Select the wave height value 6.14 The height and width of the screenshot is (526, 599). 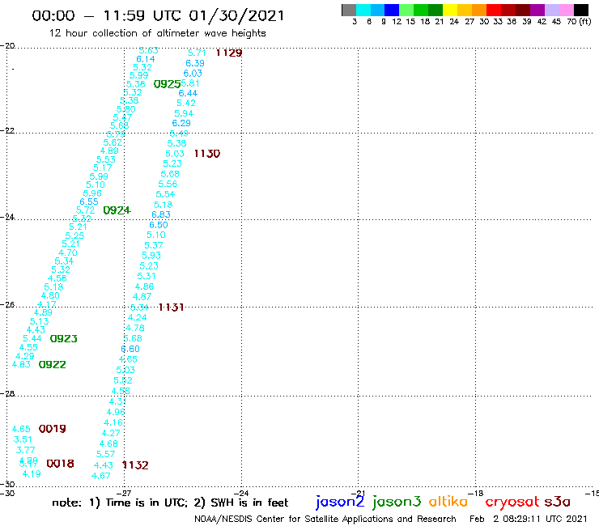pos(146,59)
